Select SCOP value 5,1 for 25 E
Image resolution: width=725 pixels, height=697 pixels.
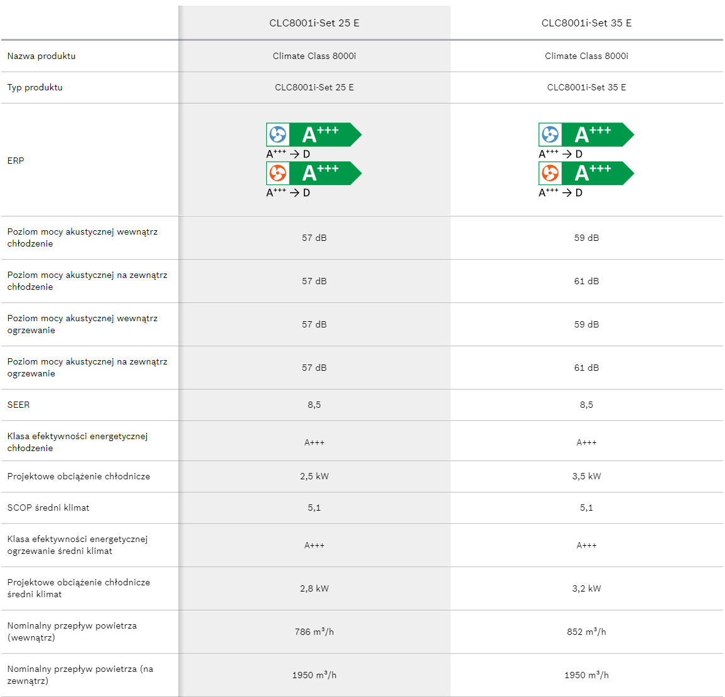pos(314,508)
